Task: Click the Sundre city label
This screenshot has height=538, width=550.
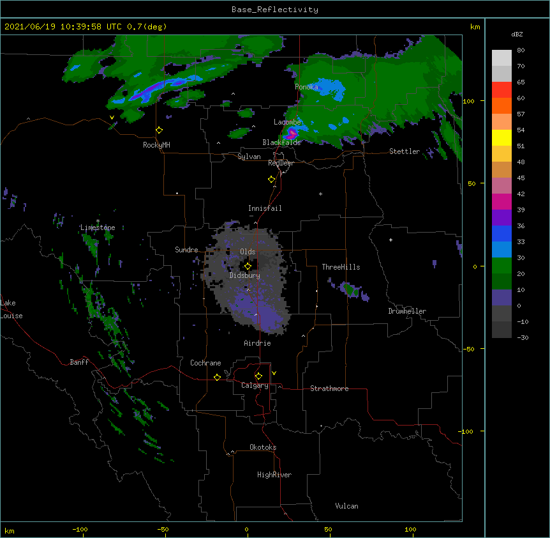Action: point(186,250)
